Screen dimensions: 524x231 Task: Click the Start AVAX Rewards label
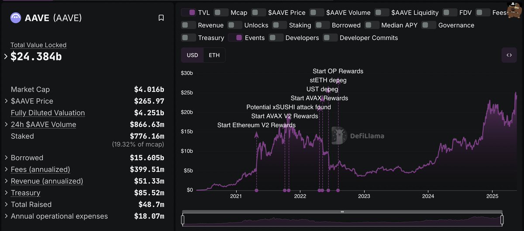(x=319, y=98)
